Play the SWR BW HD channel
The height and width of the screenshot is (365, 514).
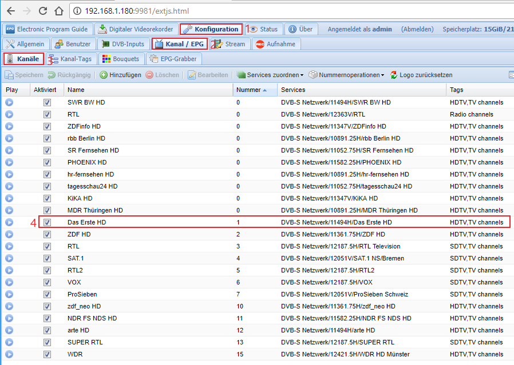pos(9,102)
